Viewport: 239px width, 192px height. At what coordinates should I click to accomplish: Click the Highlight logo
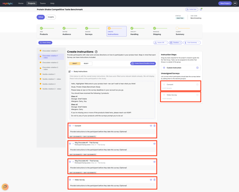[x=7, y=3]
